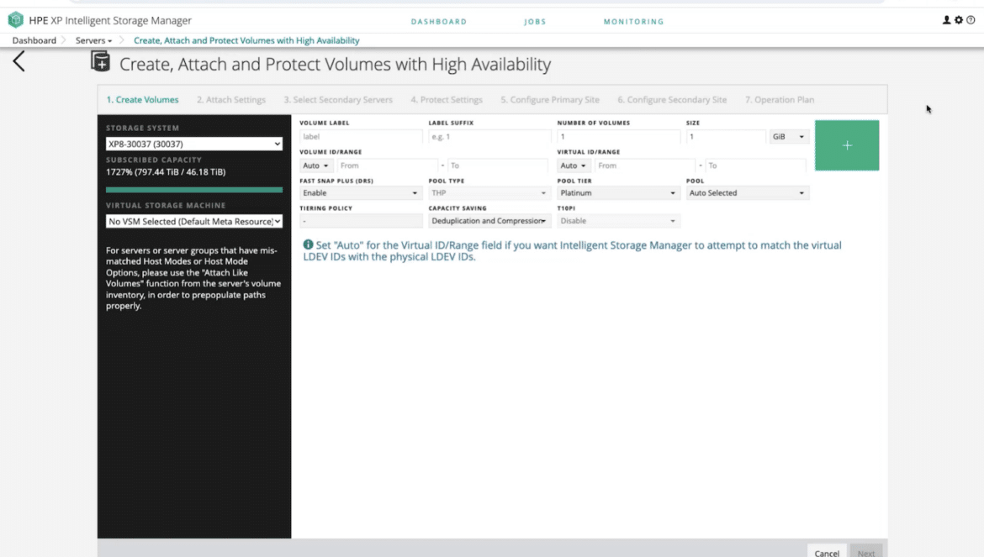Click the info icon beside the Auto hint
Image resolution: width=984 pixels, height=557 pixels.
click(308, 245)
